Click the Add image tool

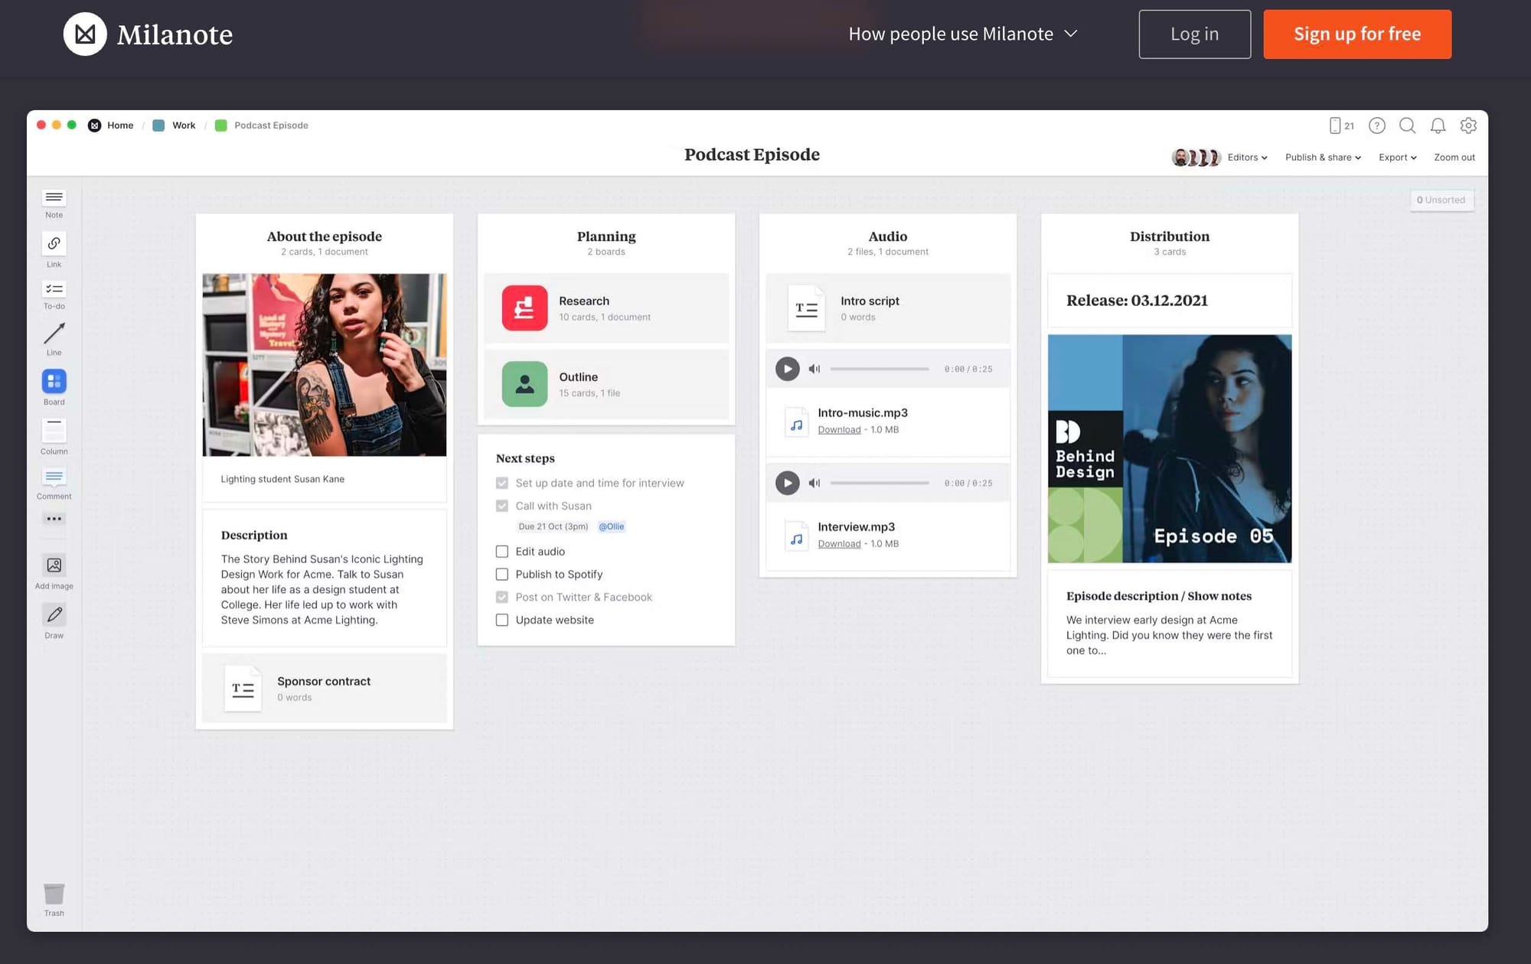pyautogui.click(x=54, y=565)
